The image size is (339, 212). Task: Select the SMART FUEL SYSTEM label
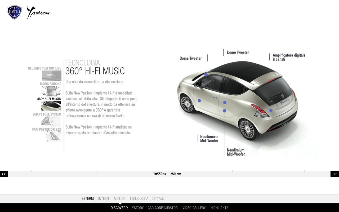pos(47,114)
